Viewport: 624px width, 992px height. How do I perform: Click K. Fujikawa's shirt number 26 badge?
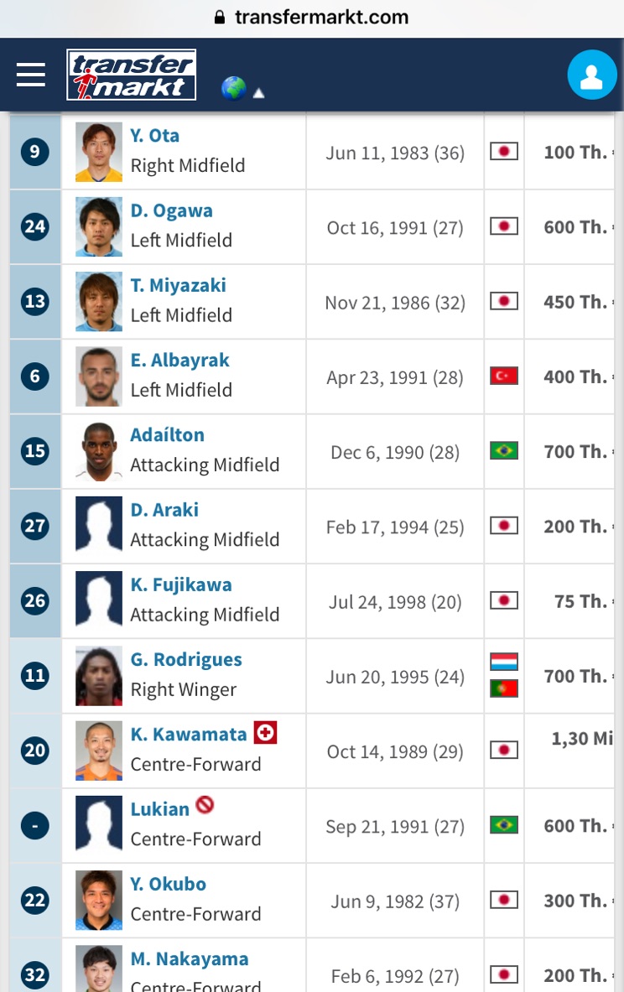35,601
